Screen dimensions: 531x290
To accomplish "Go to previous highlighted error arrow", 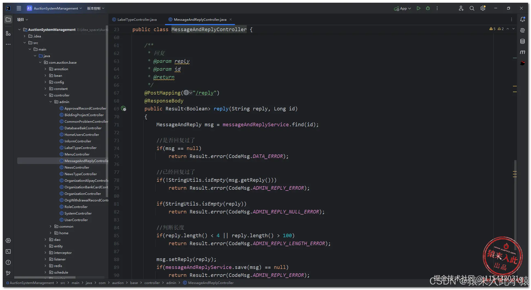I will point(508,29).
